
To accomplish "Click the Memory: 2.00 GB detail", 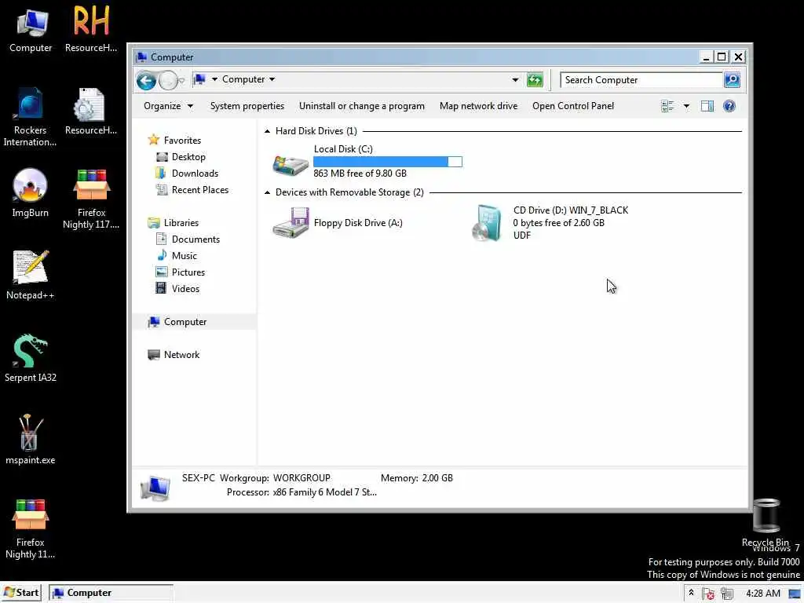I will 416,478.
